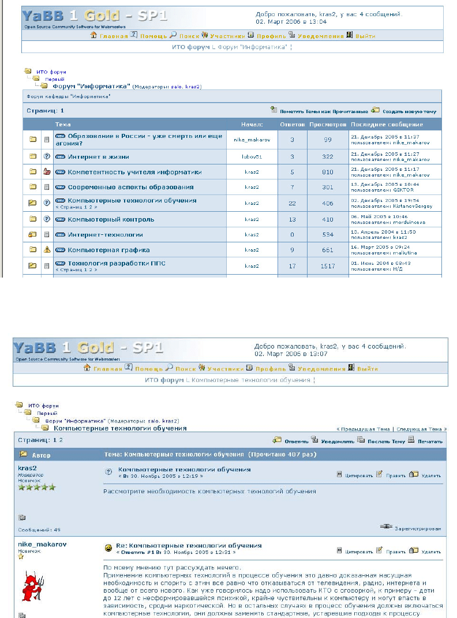Click Править in the kras2 post
457x618 pixels.
click(x=395, y=475)
